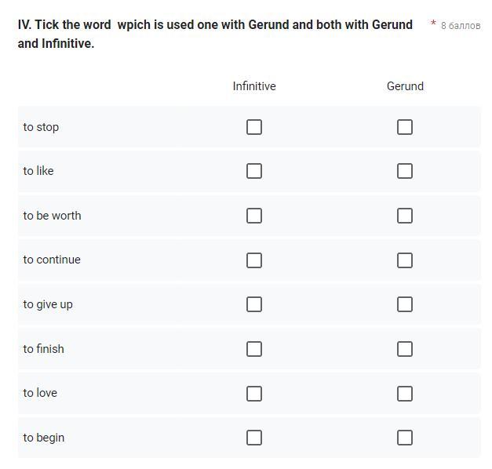
Task: Check Infinitive option for 'to finish'
Action: pyautogui.click(x=253, y=349)
